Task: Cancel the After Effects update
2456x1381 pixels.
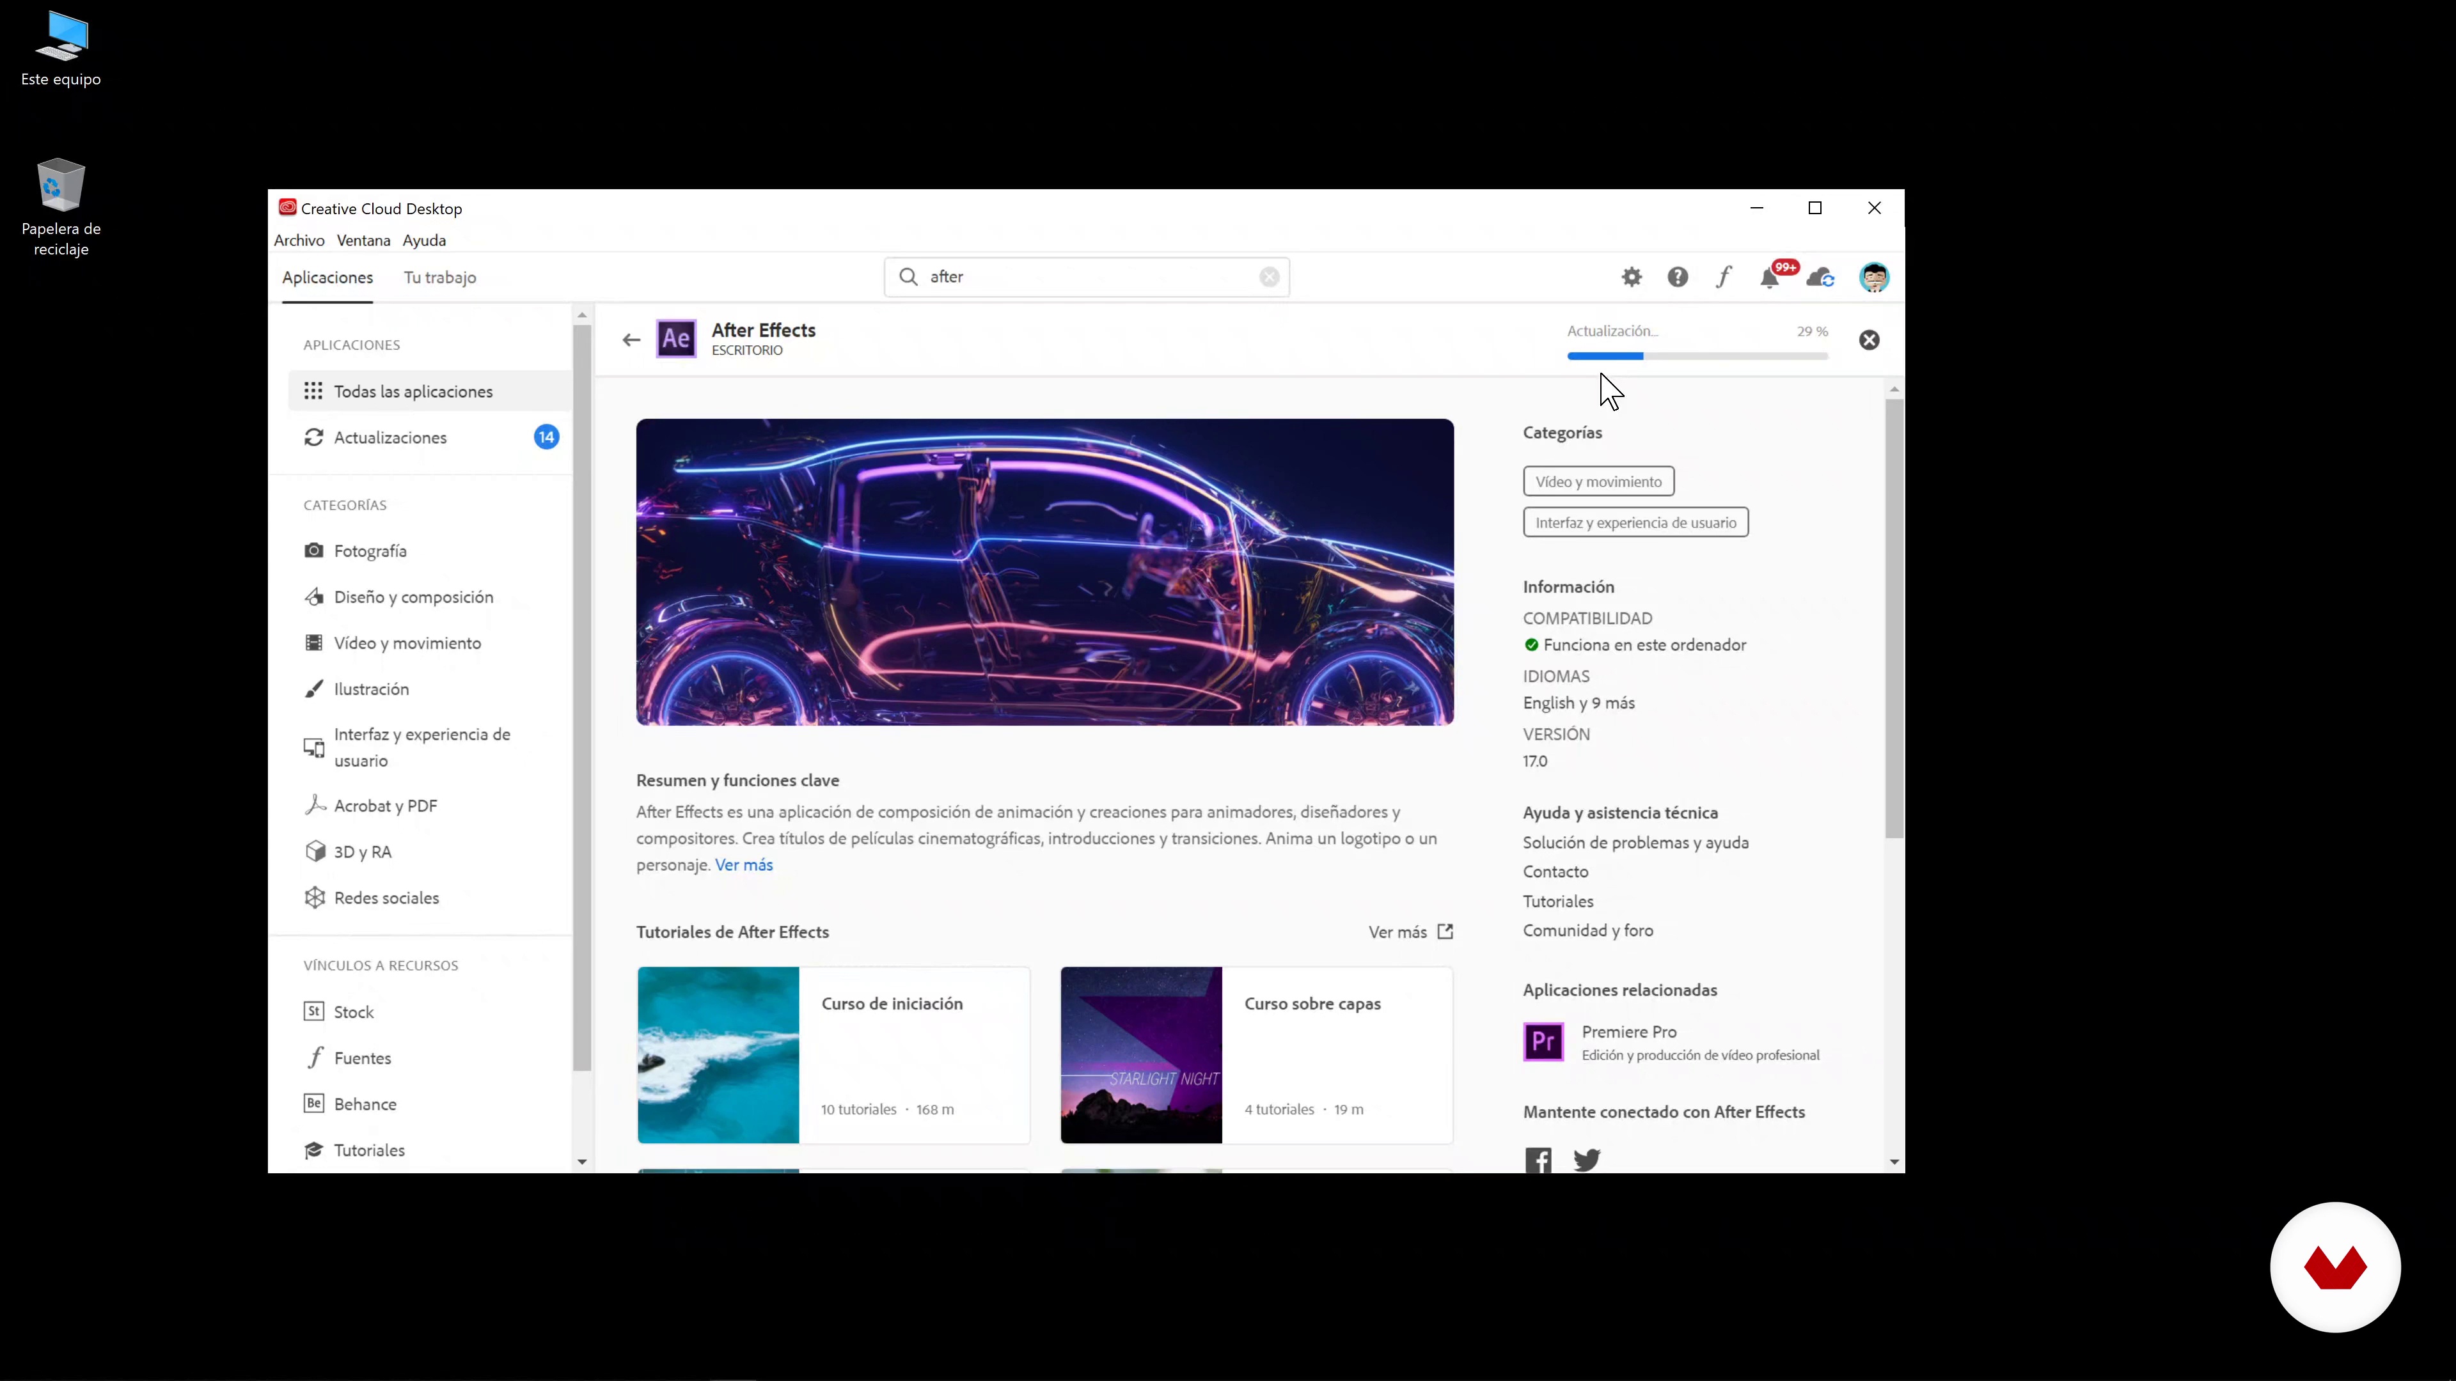Action: pyautogui.click(x=1869, y=340)
